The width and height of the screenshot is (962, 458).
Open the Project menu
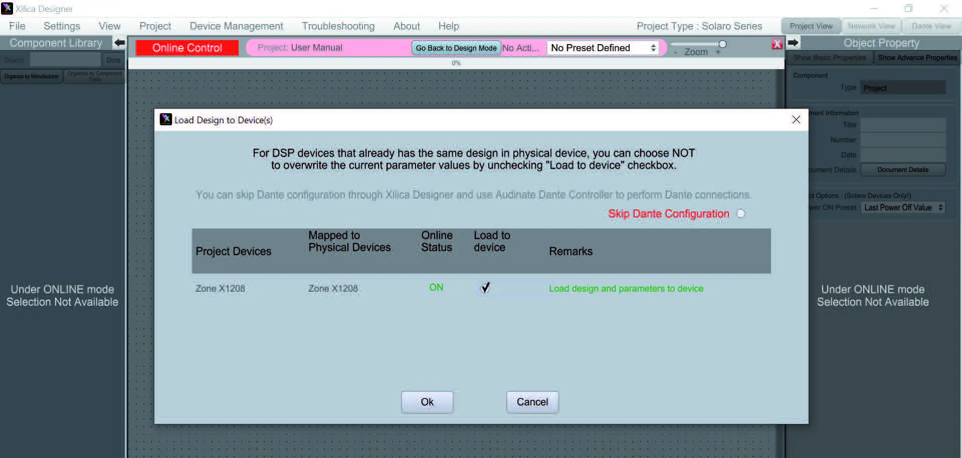tap(155, 26)
